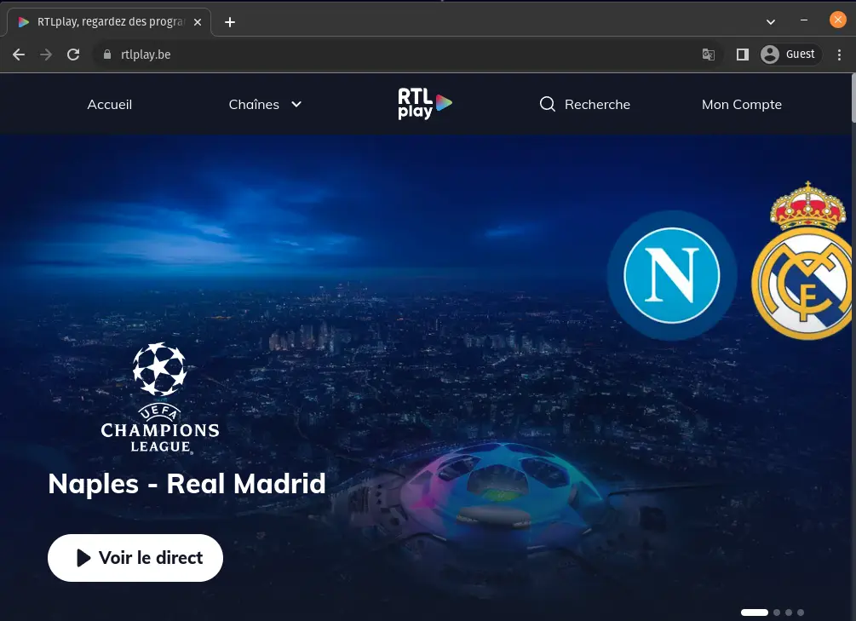Screen dimensions: 856x621
Task: Open a new tab with the plus button
Action: click(229, 21)
